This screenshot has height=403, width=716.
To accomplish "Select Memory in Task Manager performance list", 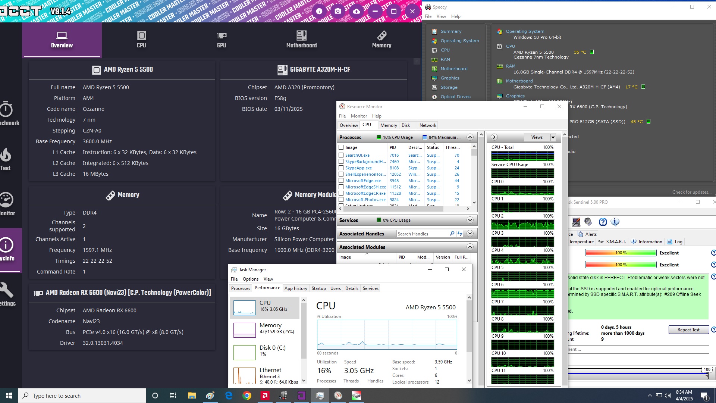I will [x=264, y=330].
